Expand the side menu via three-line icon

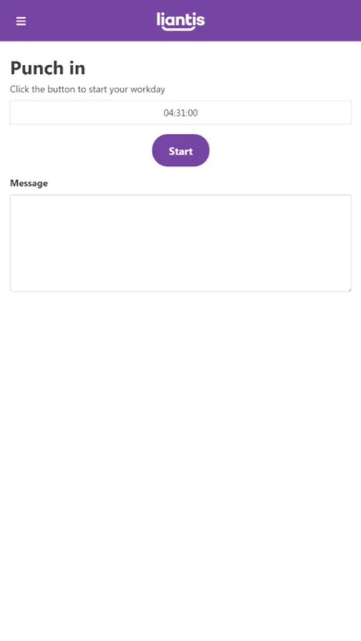[21, 21]
